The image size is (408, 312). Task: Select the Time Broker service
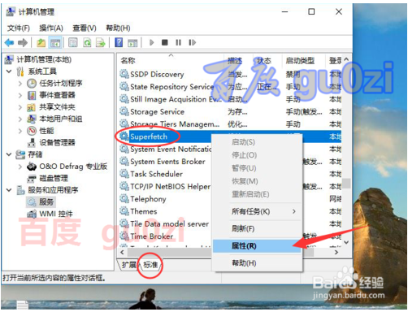(x=152, y=236)
